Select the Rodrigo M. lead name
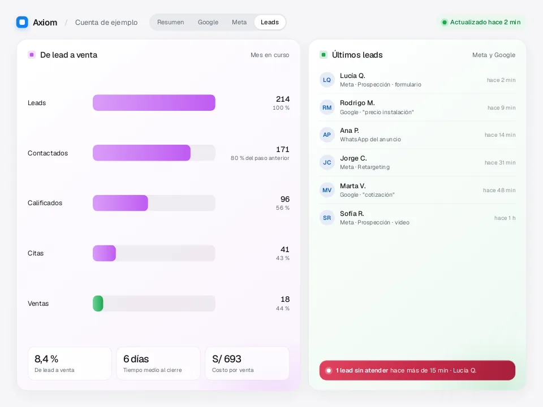Viewport: 543px width, 407px height. tap(357, 103)
